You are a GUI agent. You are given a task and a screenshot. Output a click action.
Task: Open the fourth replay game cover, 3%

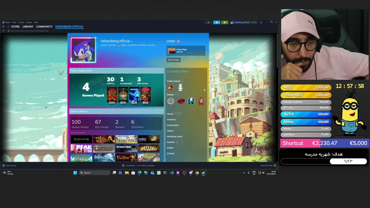(x=145, y=95)
